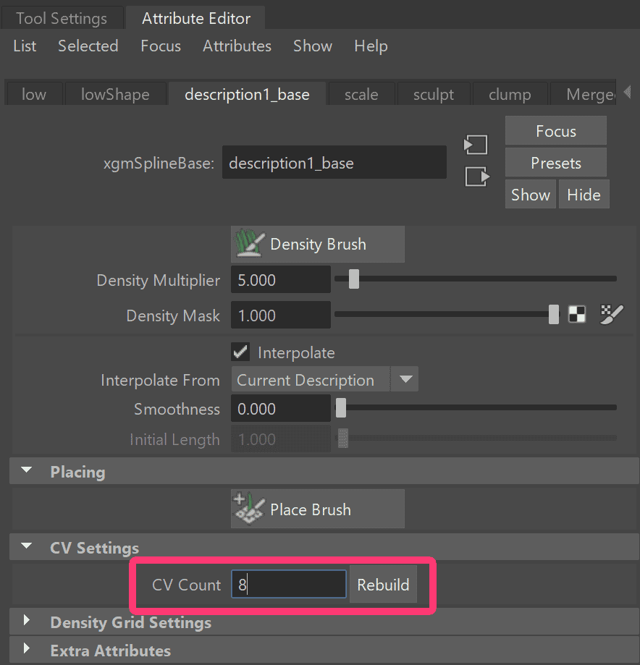640x665 pixels.
Task: Select the Attribute Editor tab
Action: [x=195, y=18]
